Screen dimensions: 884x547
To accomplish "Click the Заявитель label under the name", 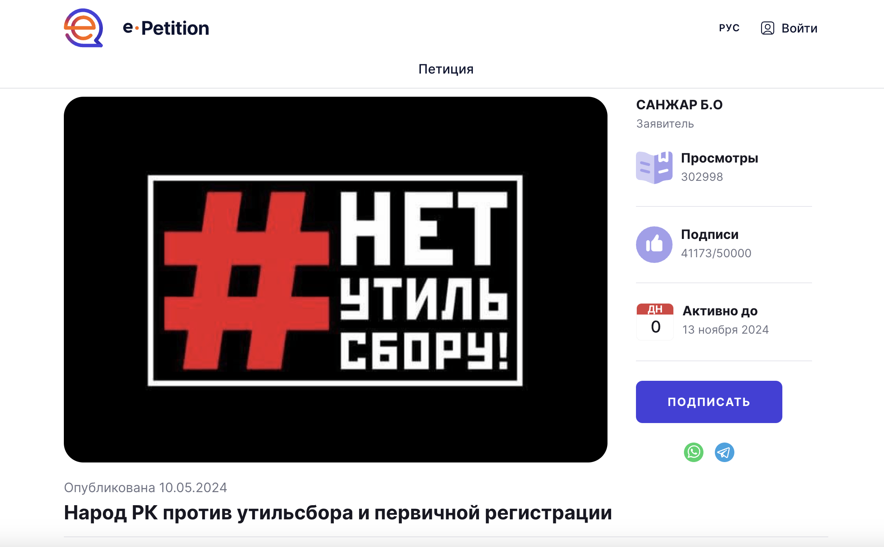I will 665,124.
